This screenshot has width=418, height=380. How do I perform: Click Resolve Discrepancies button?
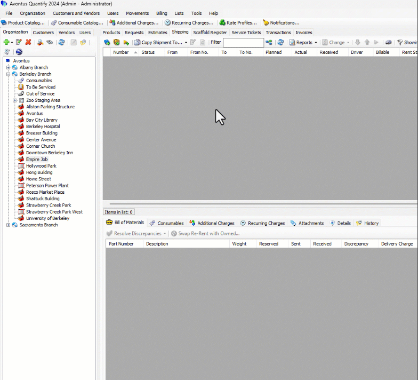134,234
